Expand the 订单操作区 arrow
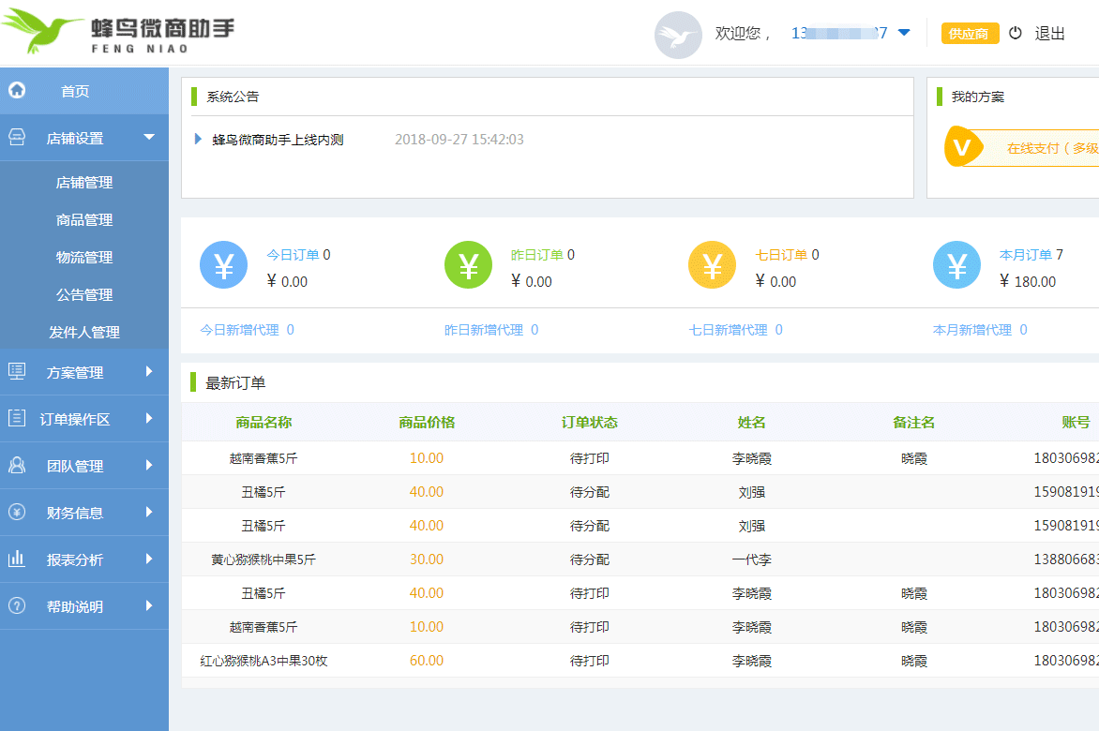Image resolution: width=1099 pixels, height=731 pixels. click(x=149, y=418)
